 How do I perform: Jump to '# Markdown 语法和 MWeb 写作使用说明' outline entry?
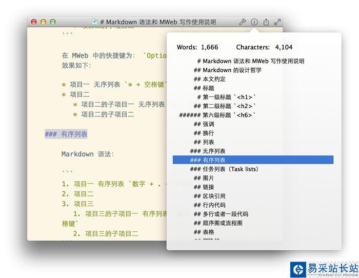[x=251, y=61]
